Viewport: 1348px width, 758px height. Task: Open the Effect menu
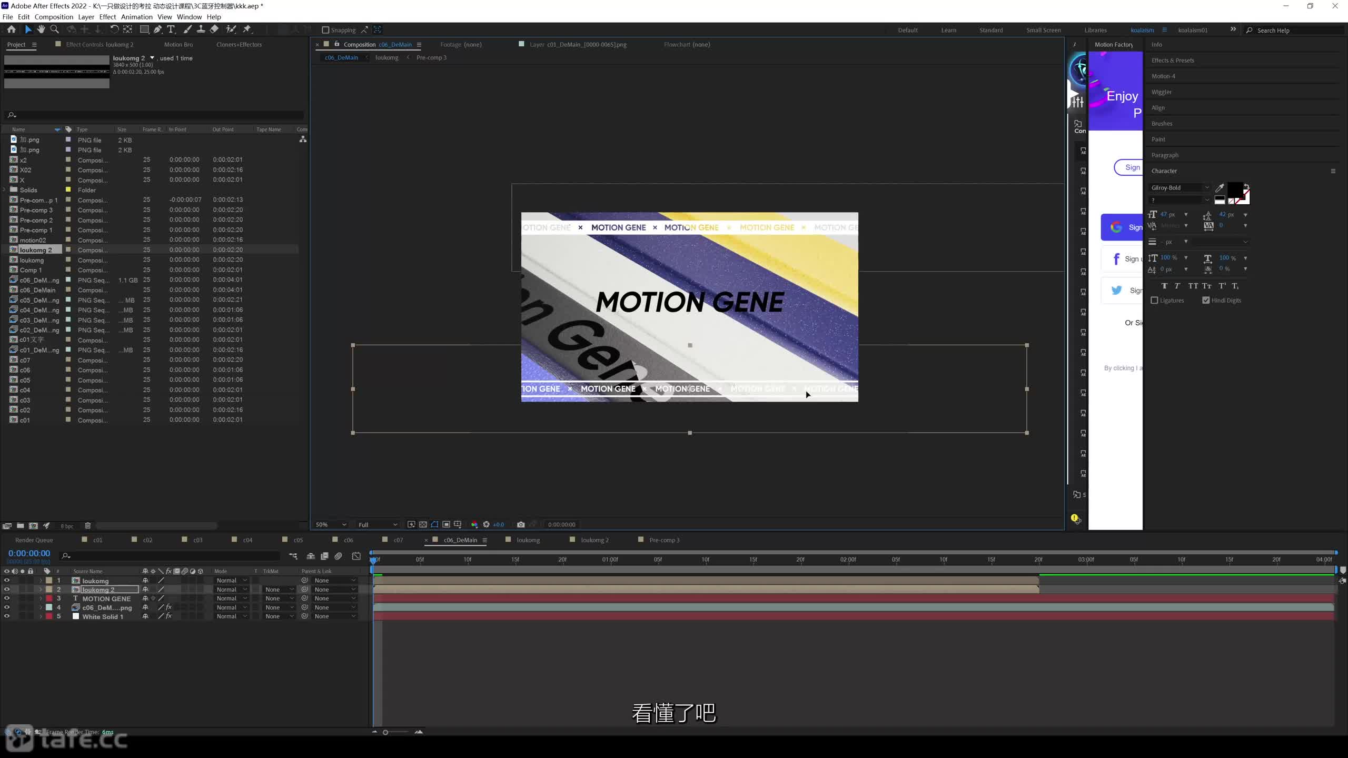point(107,17)
